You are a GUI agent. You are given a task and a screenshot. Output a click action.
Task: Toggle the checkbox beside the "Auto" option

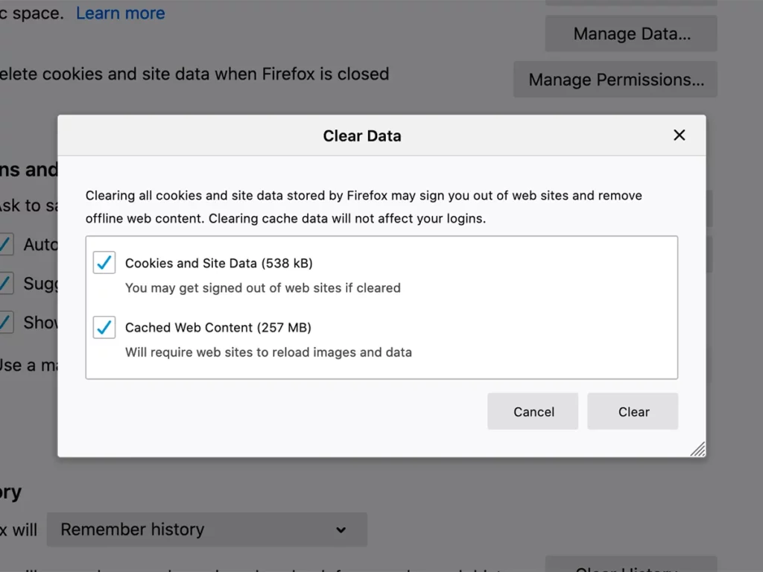6,244
